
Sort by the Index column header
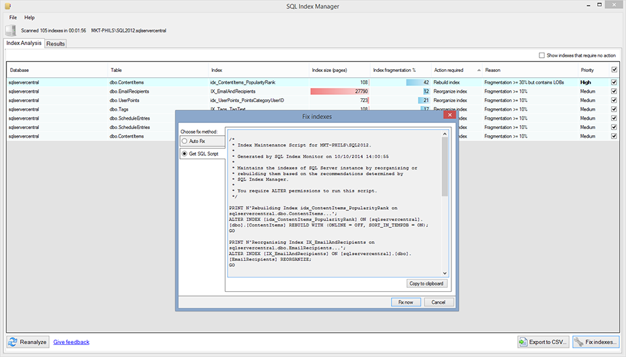click(x=259, y=70)
